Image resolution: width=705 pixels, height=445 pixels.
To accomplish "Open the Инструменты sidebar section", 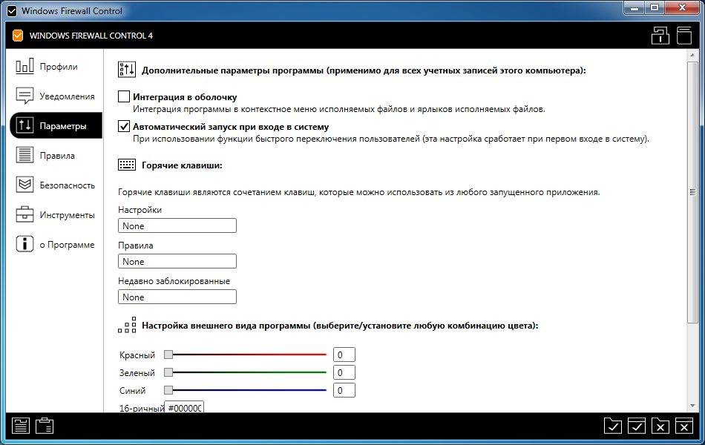I will (56, 215).
